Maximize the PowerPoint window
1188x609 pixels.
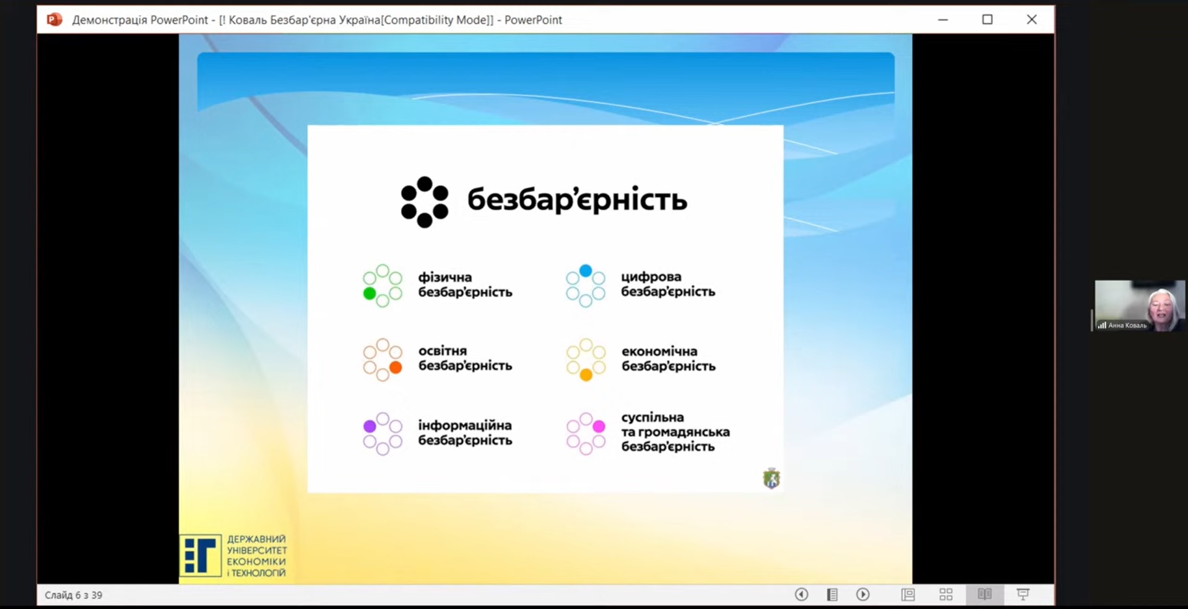987,20
